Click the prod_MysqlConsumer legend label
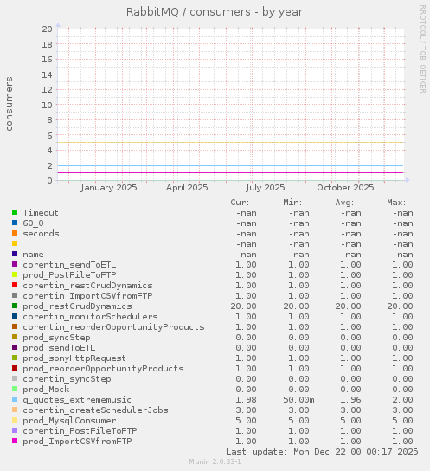The image size is (430, 471). [69, 421]
